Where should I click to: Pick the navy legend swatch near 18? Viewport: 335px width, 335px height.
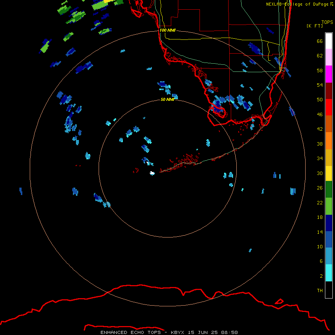tap(329, 223)
